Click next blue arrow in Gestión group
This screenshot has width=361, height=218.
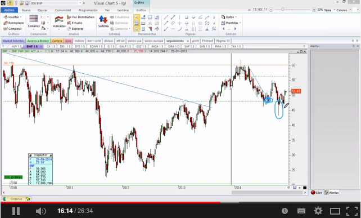(x=235, y=29)
